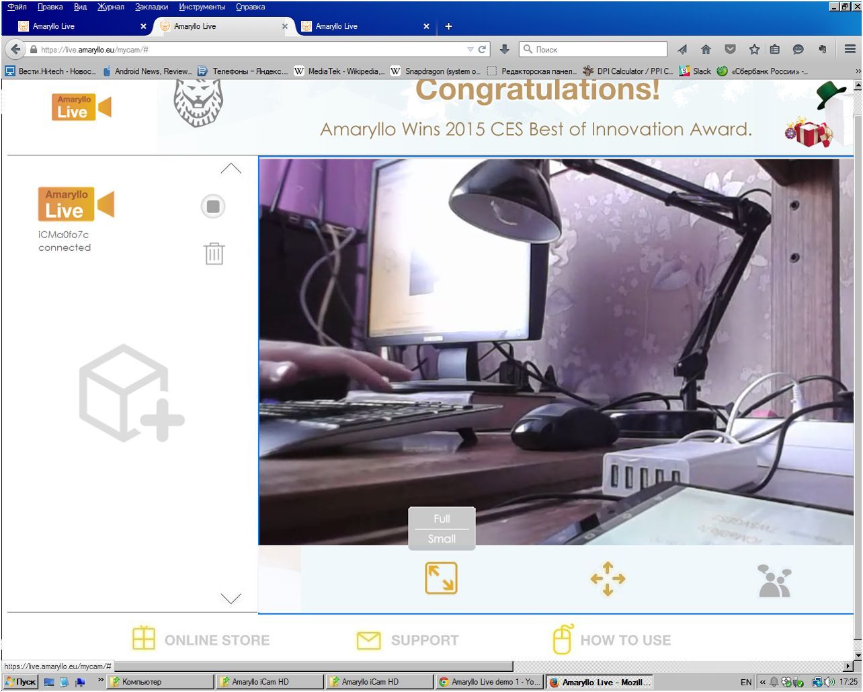Open a new browser tab
Image resolution: width=863 pixels, height=692 pixels.
(448, 26)
